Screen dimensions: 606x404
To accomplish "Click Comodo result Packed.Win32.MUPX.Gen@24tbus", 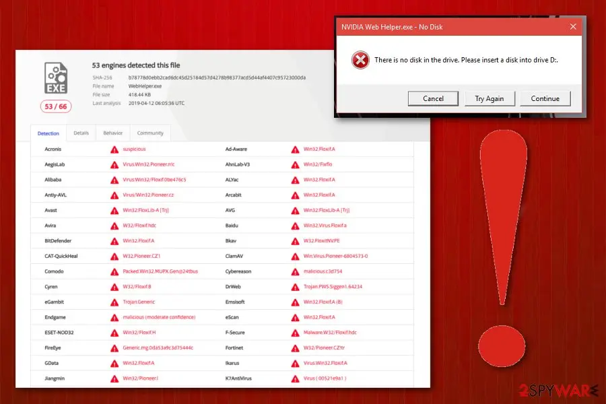I will pos(160,271).
